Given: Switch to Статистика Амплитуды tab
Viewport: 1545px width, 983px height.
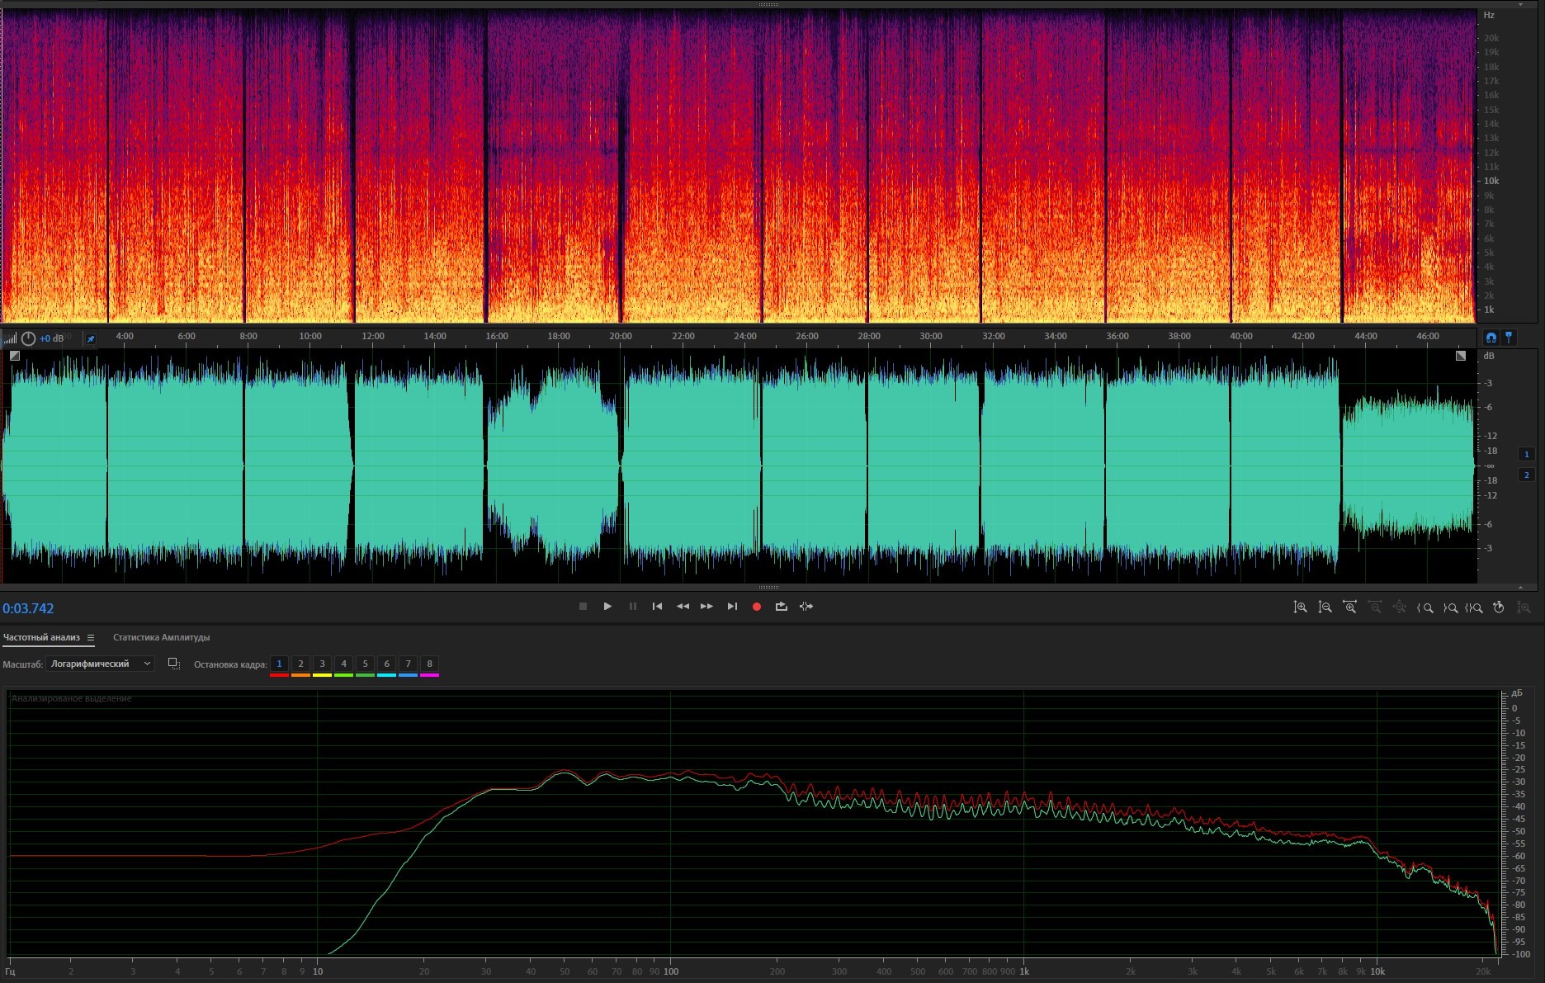Looking at the screenshot, I should point(161,637).
